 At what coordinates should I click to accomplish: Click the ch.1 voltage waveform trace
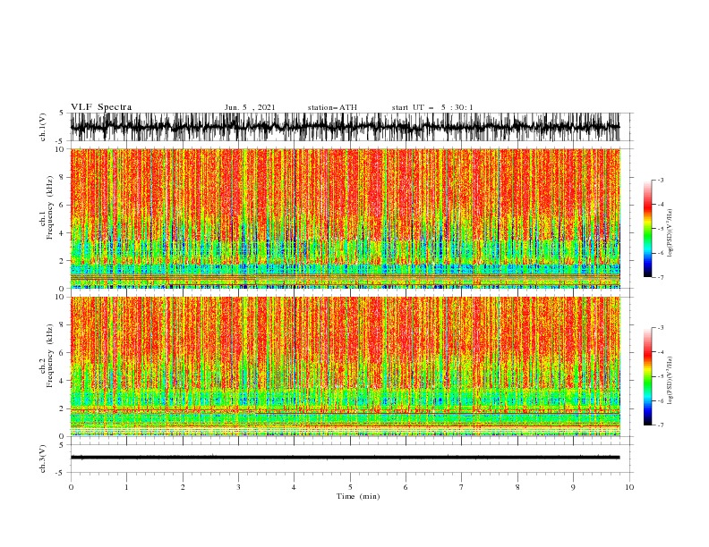pos(345,127)
